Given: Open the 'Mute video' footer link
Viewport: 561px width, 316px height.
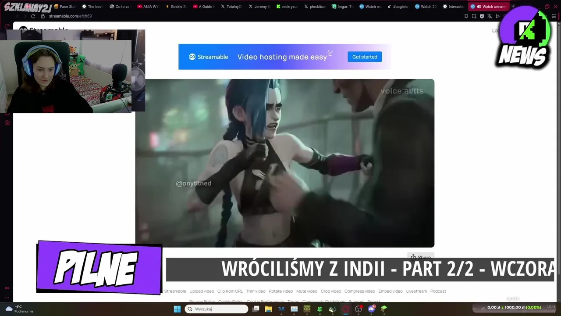Looking at the screenshot, I should click(307, 291).
